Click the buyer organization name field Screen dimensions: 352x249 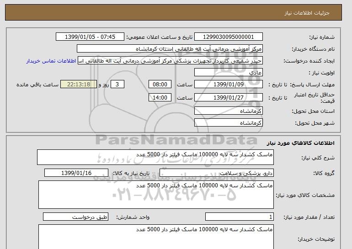point(170,49)
